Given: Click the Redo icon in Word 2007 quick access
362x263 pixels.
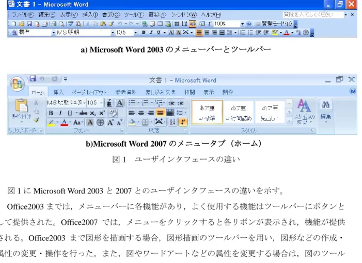Looking at the screenshot, I should click(55, 79).
